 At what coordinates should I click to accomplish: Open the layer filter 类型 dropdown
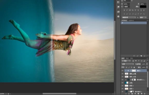click(x=126, y=61)
